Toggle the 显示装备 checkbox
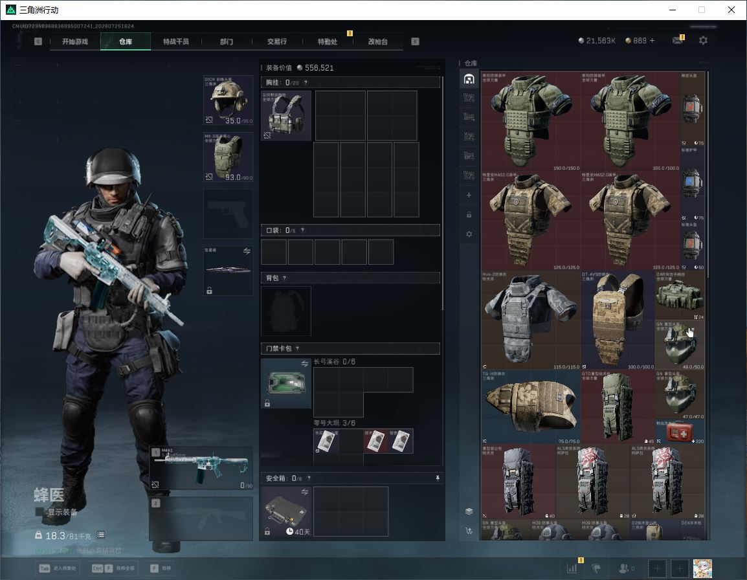The image size is (747, 580). pyautogui.click(x=39, y=512)
